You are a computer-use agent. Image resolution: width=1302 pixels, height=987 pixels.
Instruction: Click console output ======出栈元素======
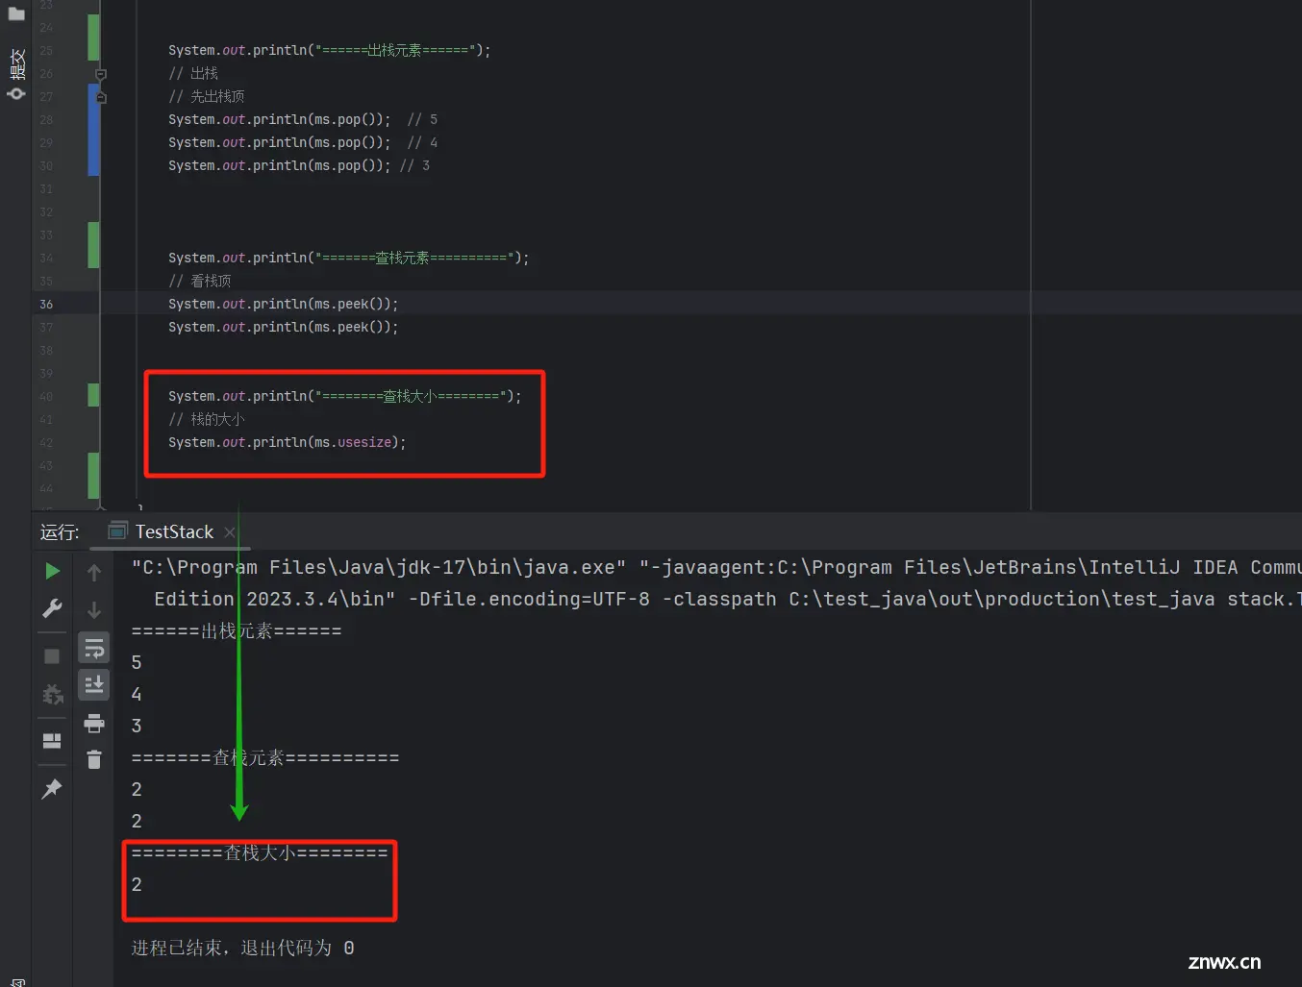tap(237, 630)
